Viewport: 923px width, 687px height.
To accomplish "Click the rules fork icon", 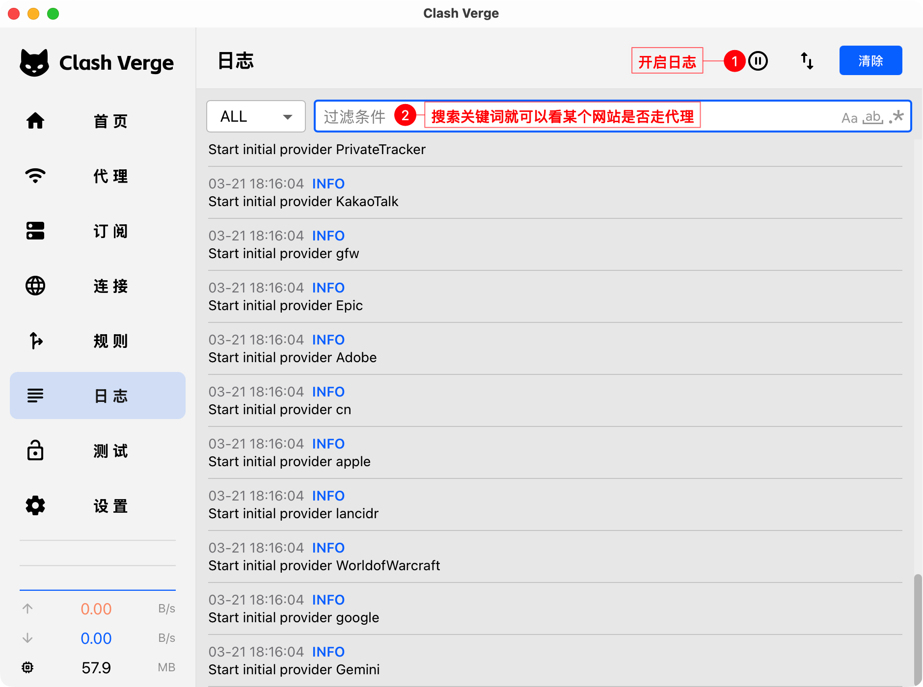I will click(35, 341).
